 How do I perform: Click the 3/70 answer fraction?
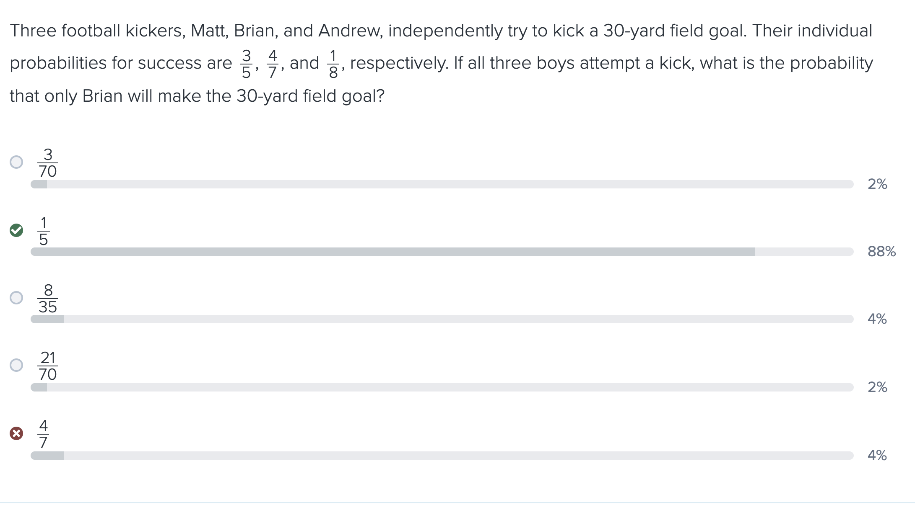[x=48, y=163]
